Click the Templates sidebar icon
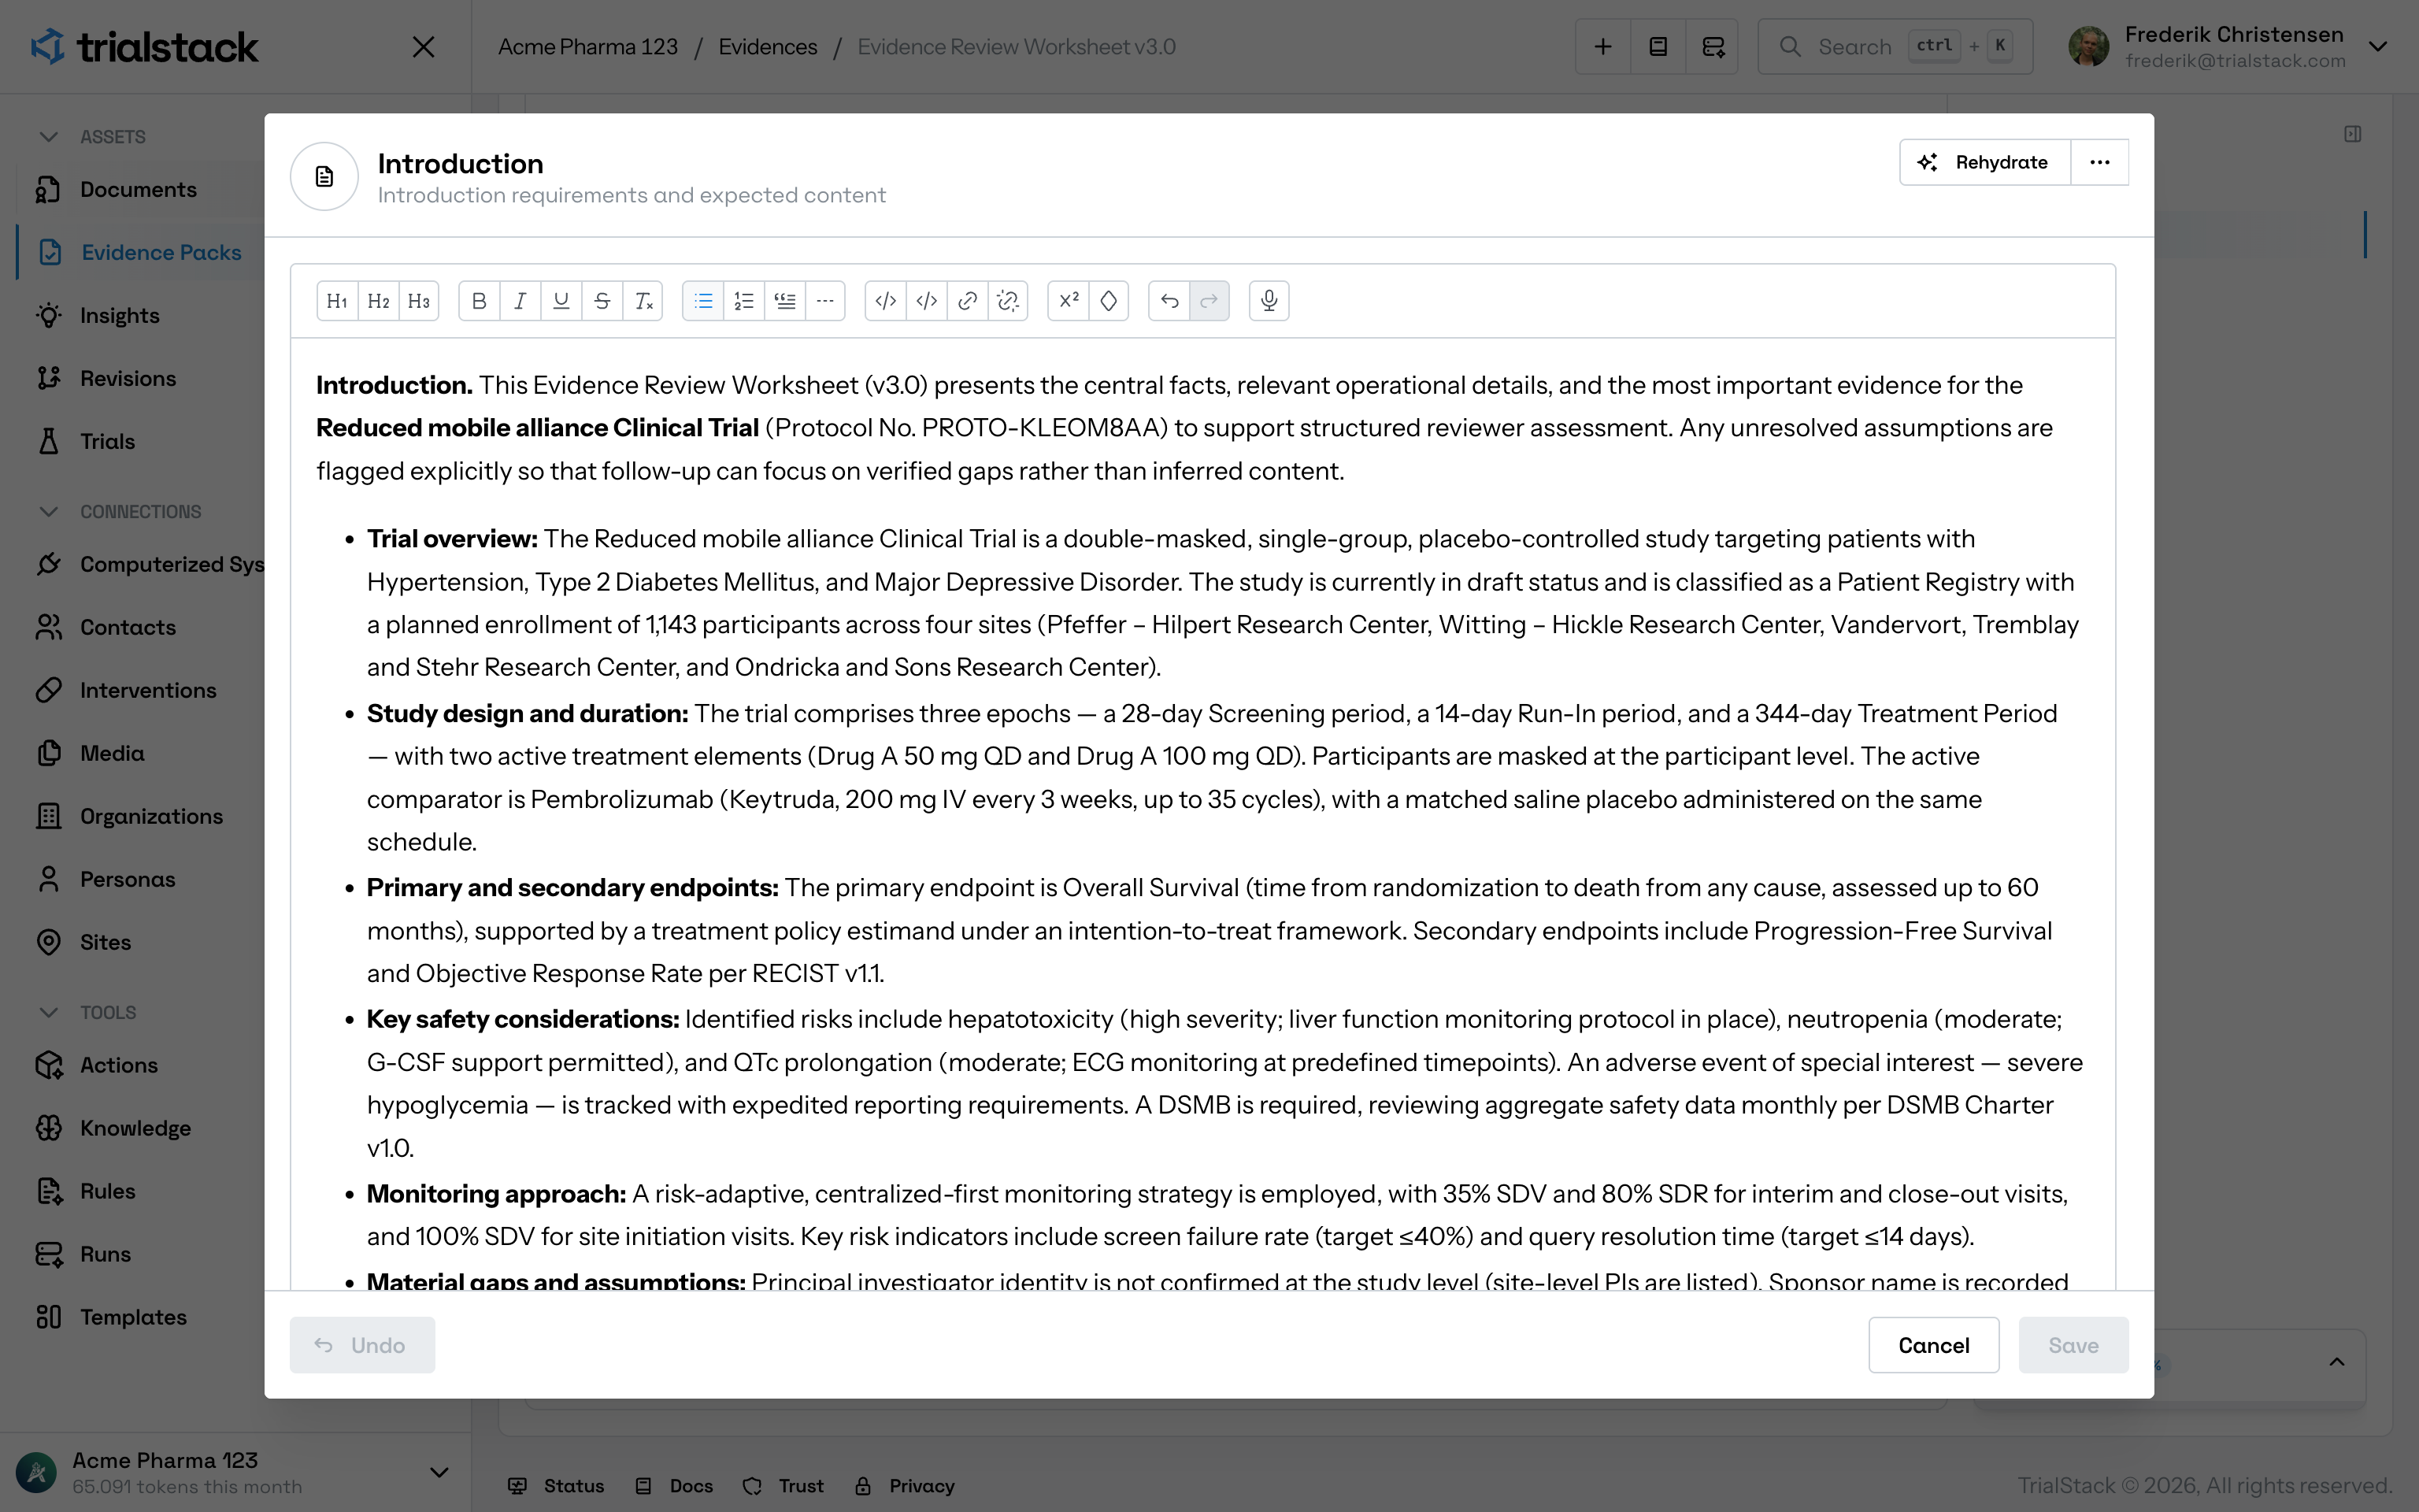Image resolution: width=2419 pixels, height=1512 pixels. (48, 1317)
